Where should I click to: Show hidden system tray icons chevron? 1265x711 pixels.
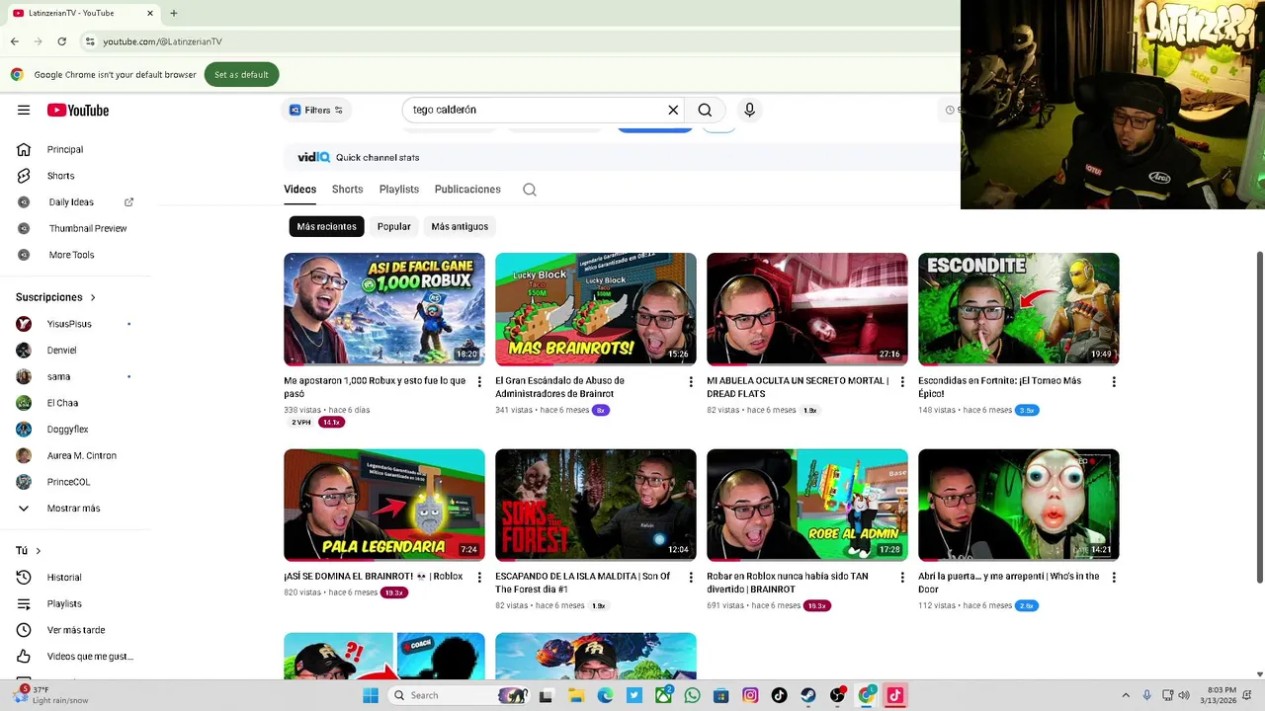(1125, 695)
